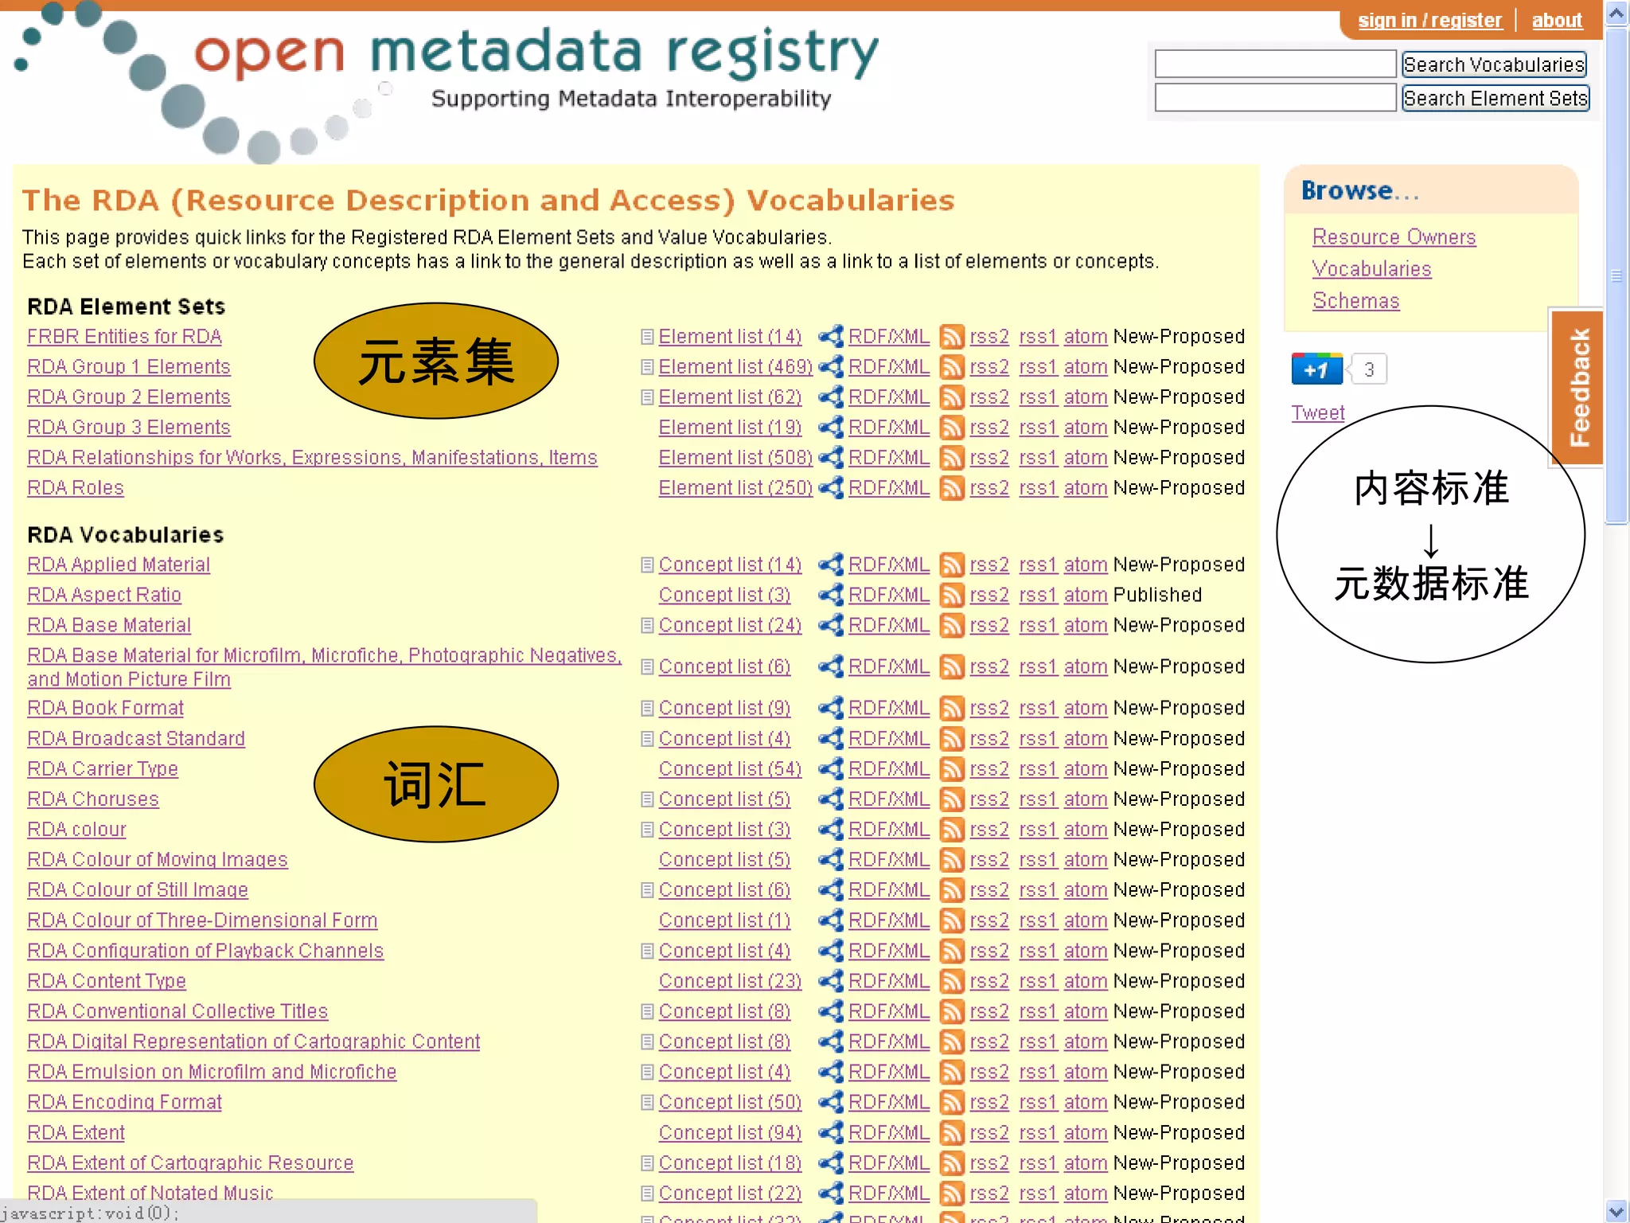Viewport: 1630px width, 1223px height.
Task: Click the scroll down arrow of scrollbar
Action: (1616, 1211)
